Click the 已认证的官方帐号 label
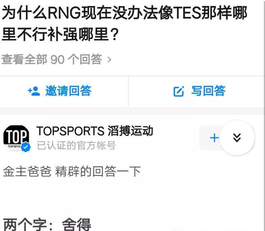Image resolution: width=265 pixels, height=231 pixels. tap(77, 145)
